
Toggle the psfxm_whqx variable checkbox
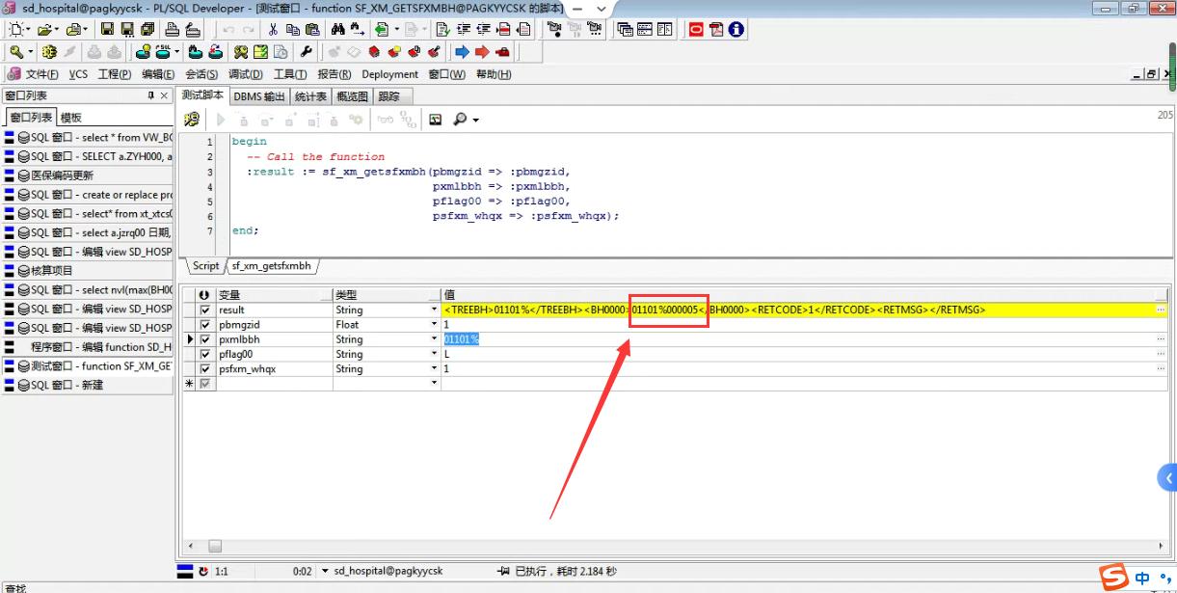(204, 369)
